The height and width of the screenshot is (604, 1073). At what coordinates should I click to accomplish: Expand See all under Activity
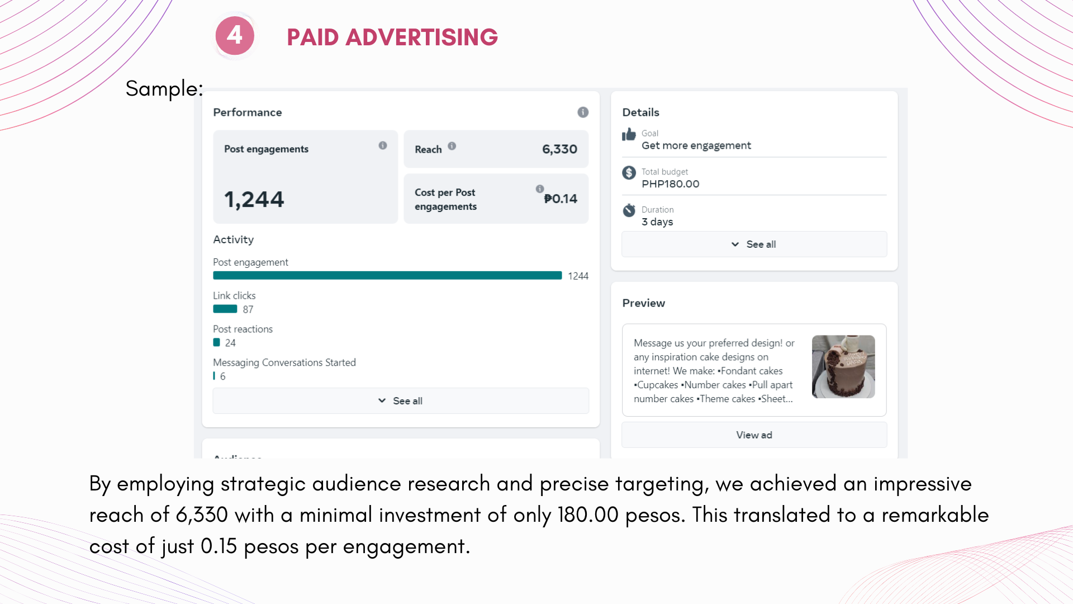click(x=401, y=401)
